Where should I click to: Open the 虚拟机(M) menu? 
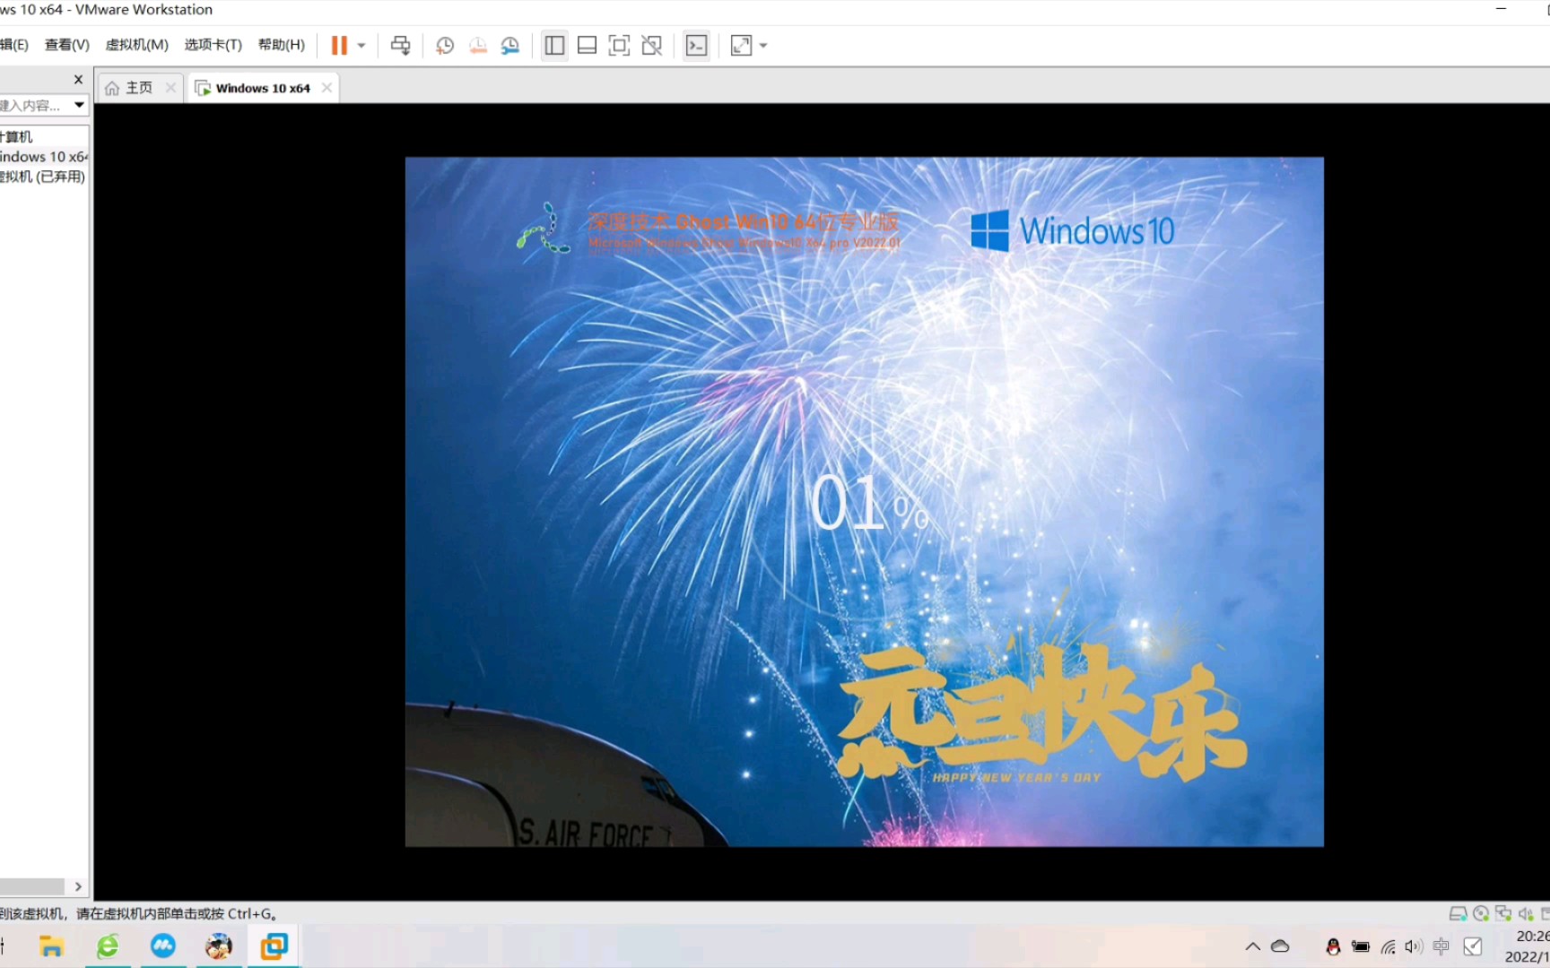pyautogui.click(x=136, y=45)
